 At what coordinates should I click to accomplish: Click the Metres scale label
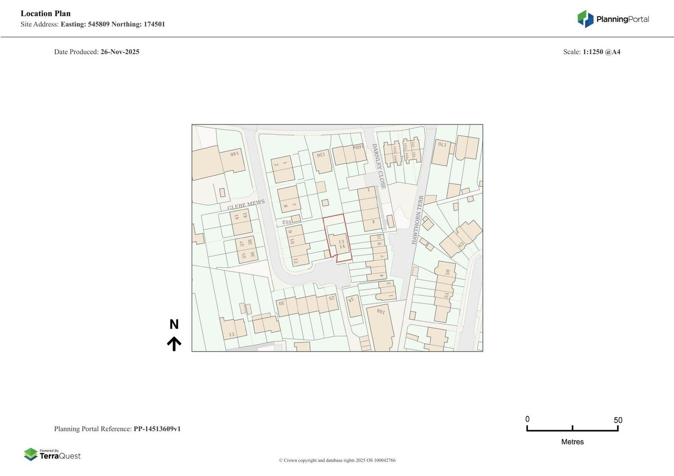[x=572, y=442]
